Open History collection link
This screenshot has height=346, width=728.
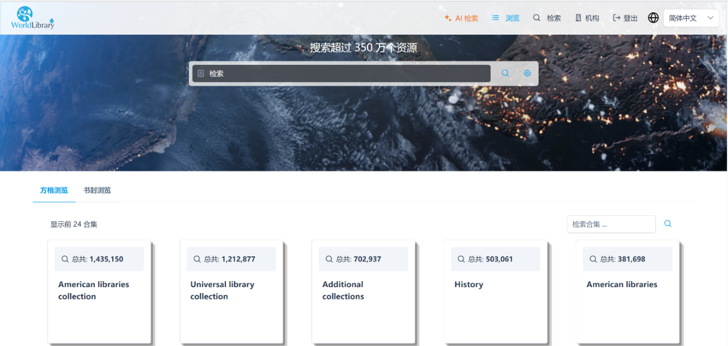tap(468, 284)
